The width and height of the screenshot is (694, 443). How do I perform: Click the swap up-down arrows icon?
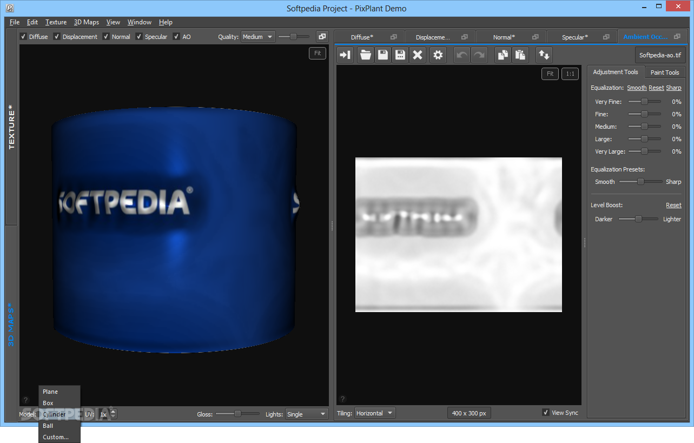544,55
